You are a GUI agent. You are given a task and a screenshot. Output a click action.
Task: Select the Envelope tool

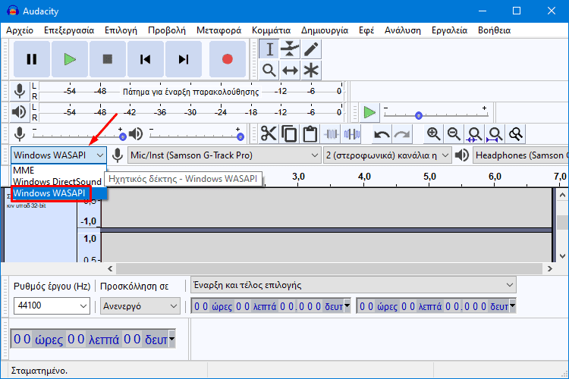click(290, 49)
